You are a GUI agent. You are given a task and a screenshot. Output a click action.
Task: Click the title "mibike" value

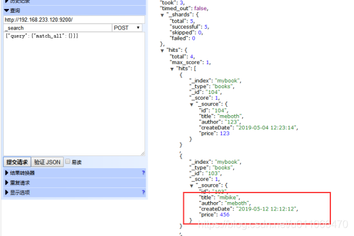point(227,198)
